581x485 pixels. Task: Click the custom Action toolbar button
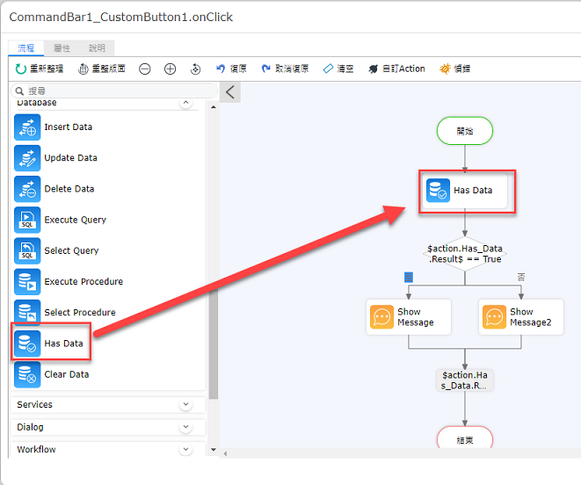click(396, 69)
